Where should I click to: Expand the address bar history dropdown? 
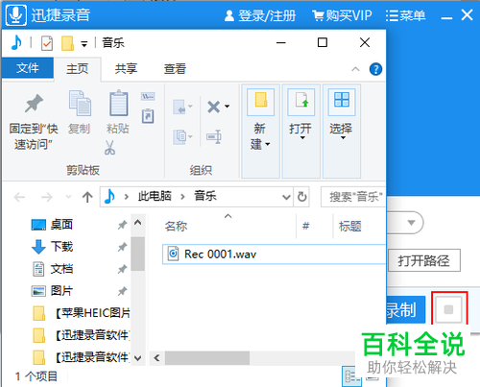point(286,197)
